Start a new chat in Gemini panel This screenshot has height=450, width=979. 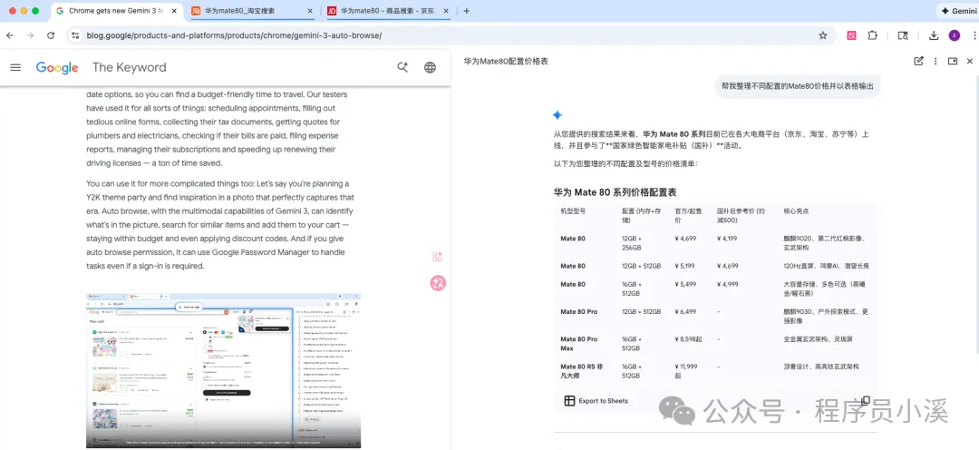pyautogui.click(x=918, y=62)
